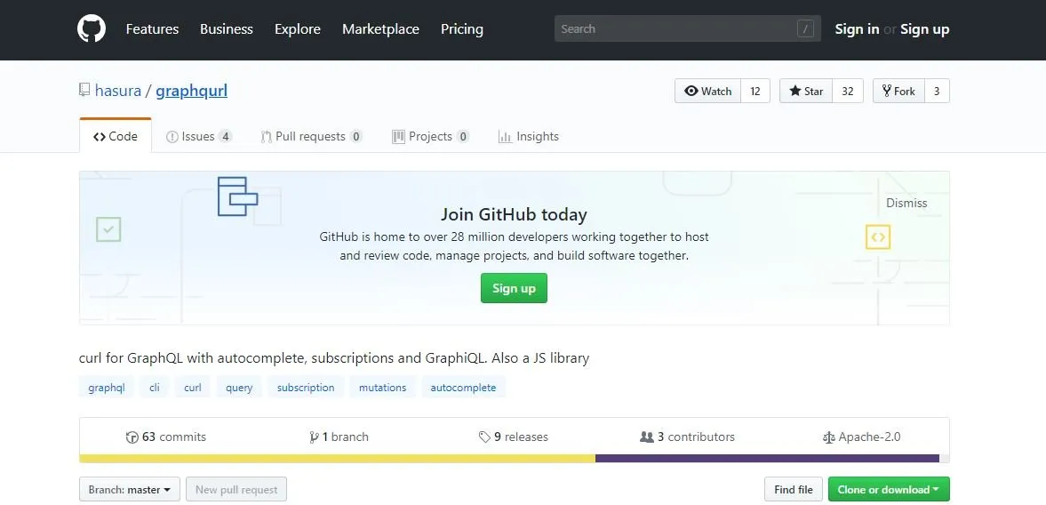Click New pull request button

point(236,489)
